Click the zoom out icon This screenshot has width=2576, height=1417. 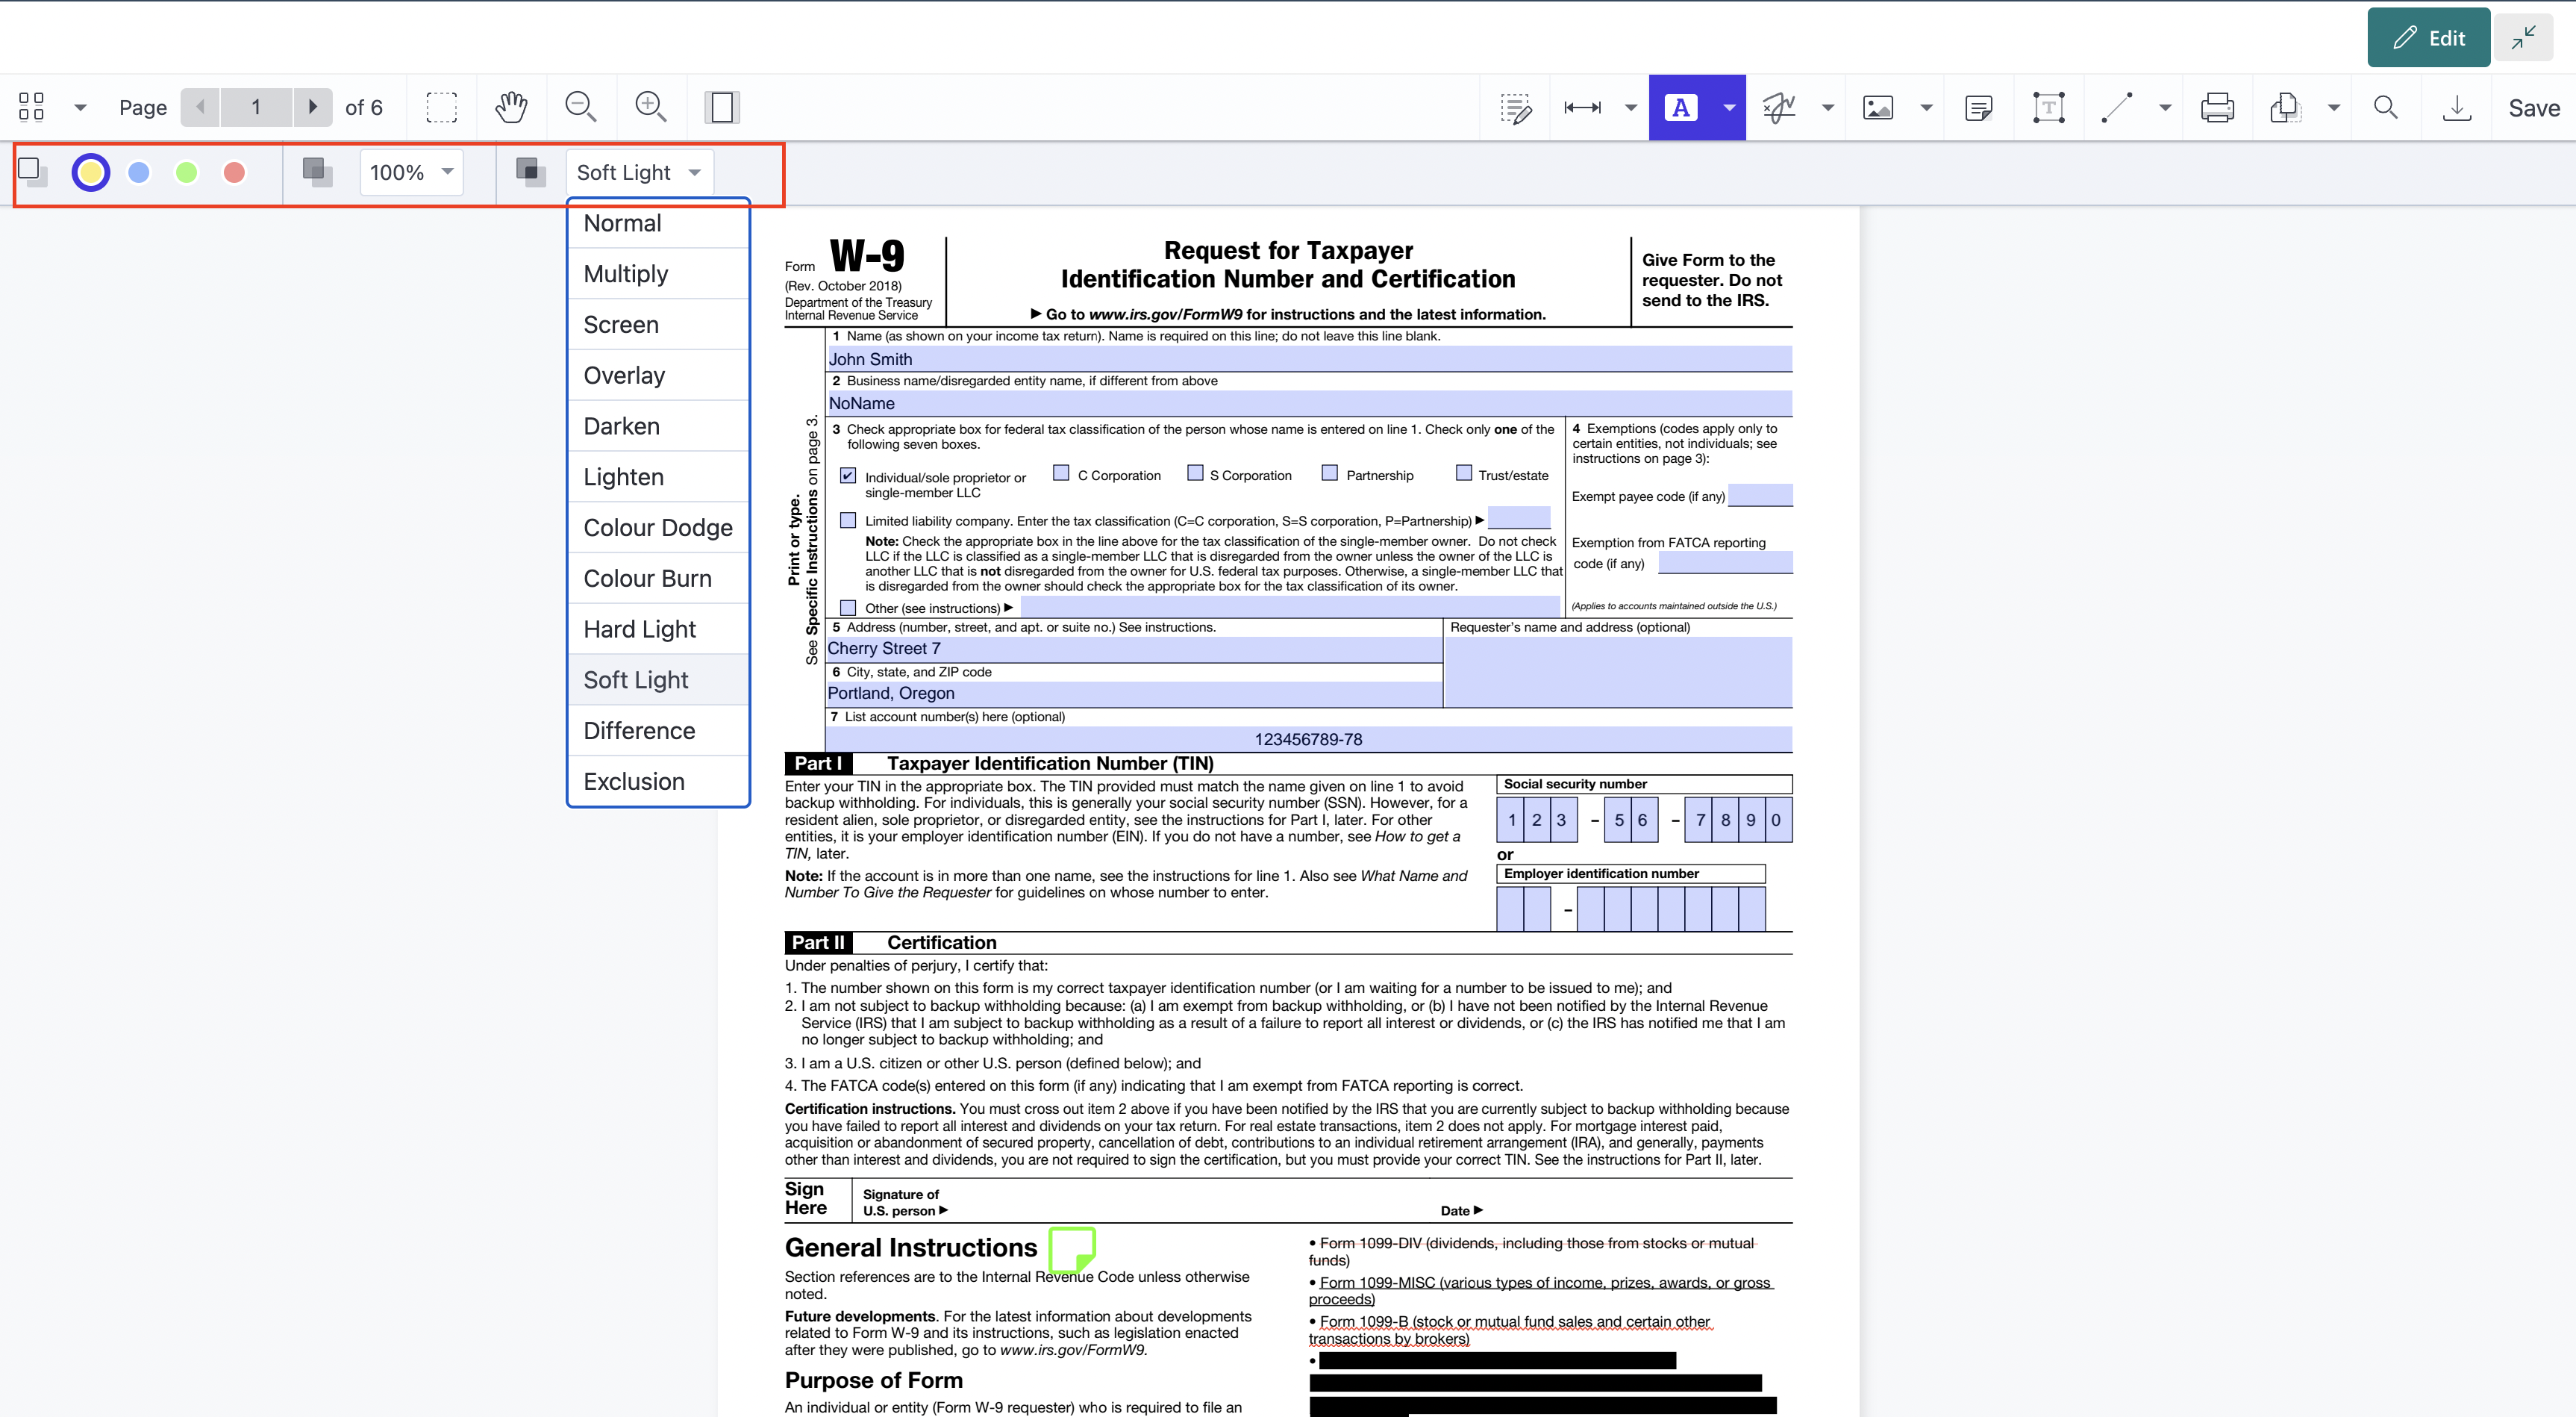(x=581, y=106)
